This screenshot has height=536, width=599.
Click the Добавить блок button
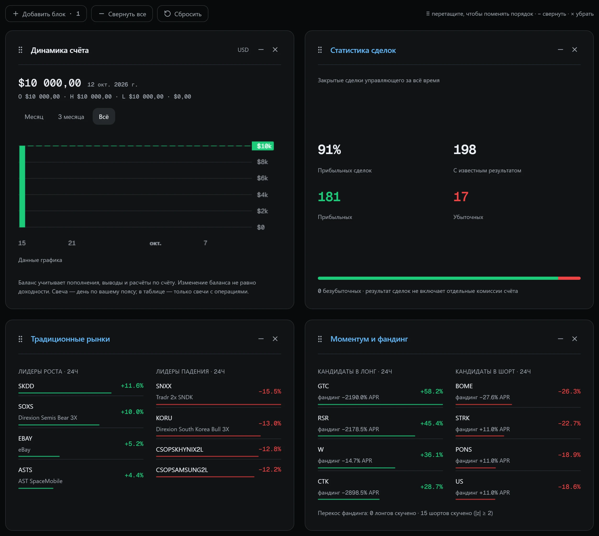tap(46, 14)
